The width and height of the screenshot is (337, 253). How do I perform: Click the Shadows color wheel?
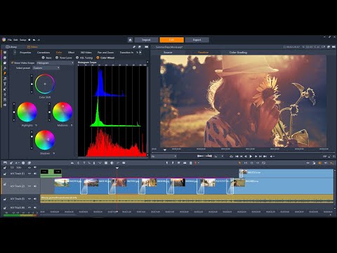[x=45, y=140]
